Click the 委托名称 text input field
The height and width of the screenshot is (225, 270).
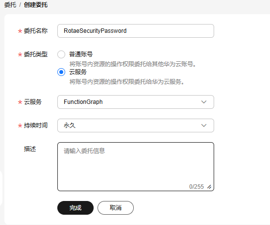(136, 31)
